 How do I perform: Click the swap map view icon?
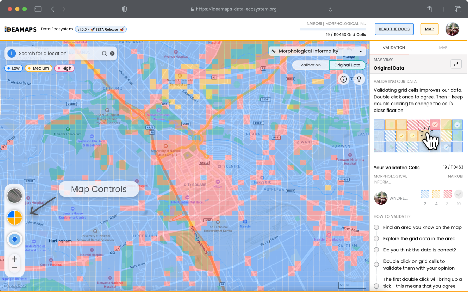(456, 64)
